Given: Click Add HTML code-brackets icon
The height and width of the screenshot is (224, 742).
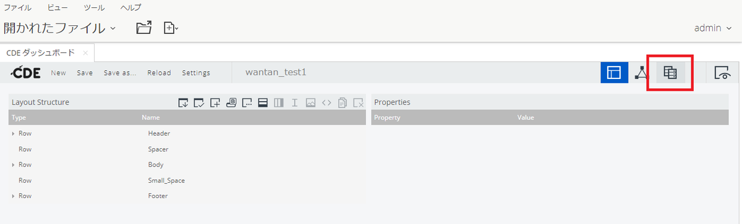Looking at the screenshot, I should (x=326, y=102).
